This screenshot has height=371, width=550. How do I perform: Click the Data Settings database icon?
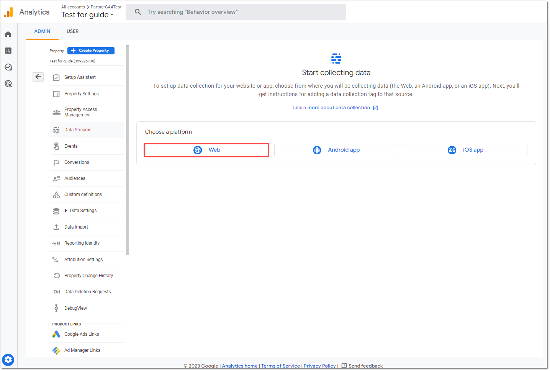point(56,211)
